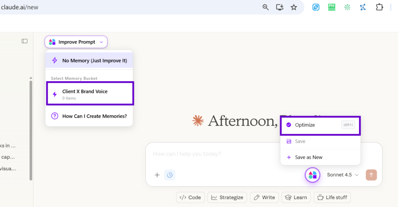Choose Client X Brand Voice memory bucket
The height and width of the screenshot is (207, 398).
tap(90, 94)
